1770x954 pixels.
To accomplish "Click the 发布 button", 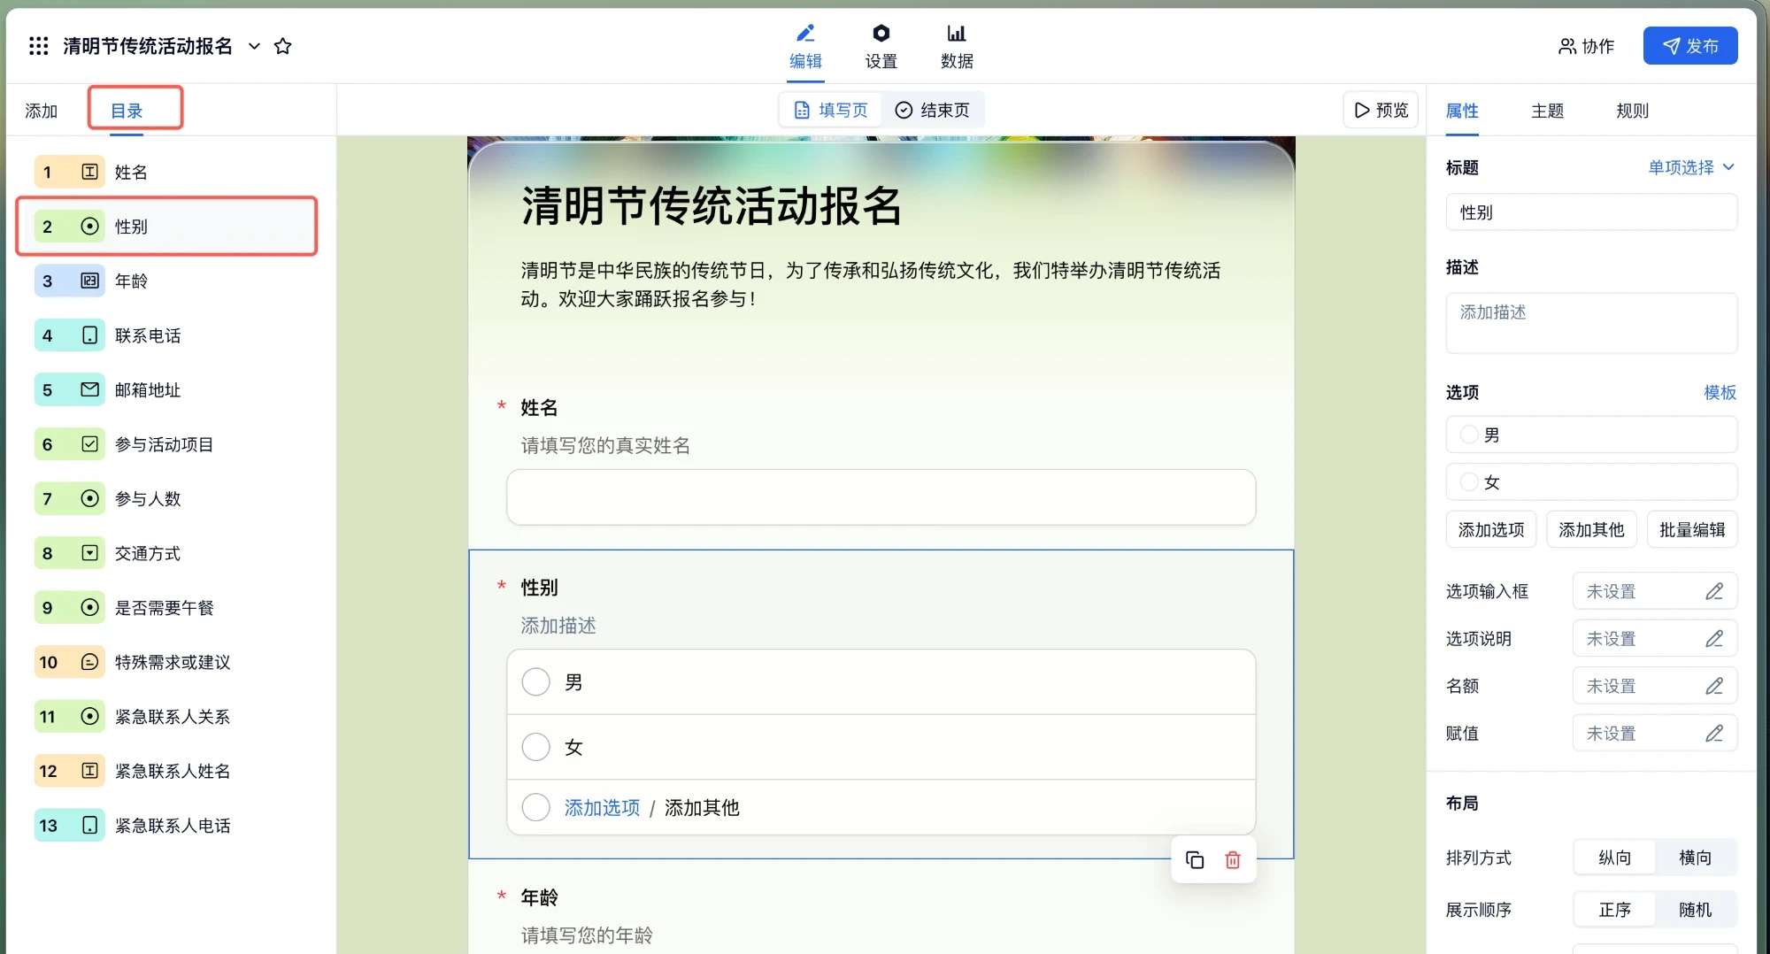I will (1690, 46).
